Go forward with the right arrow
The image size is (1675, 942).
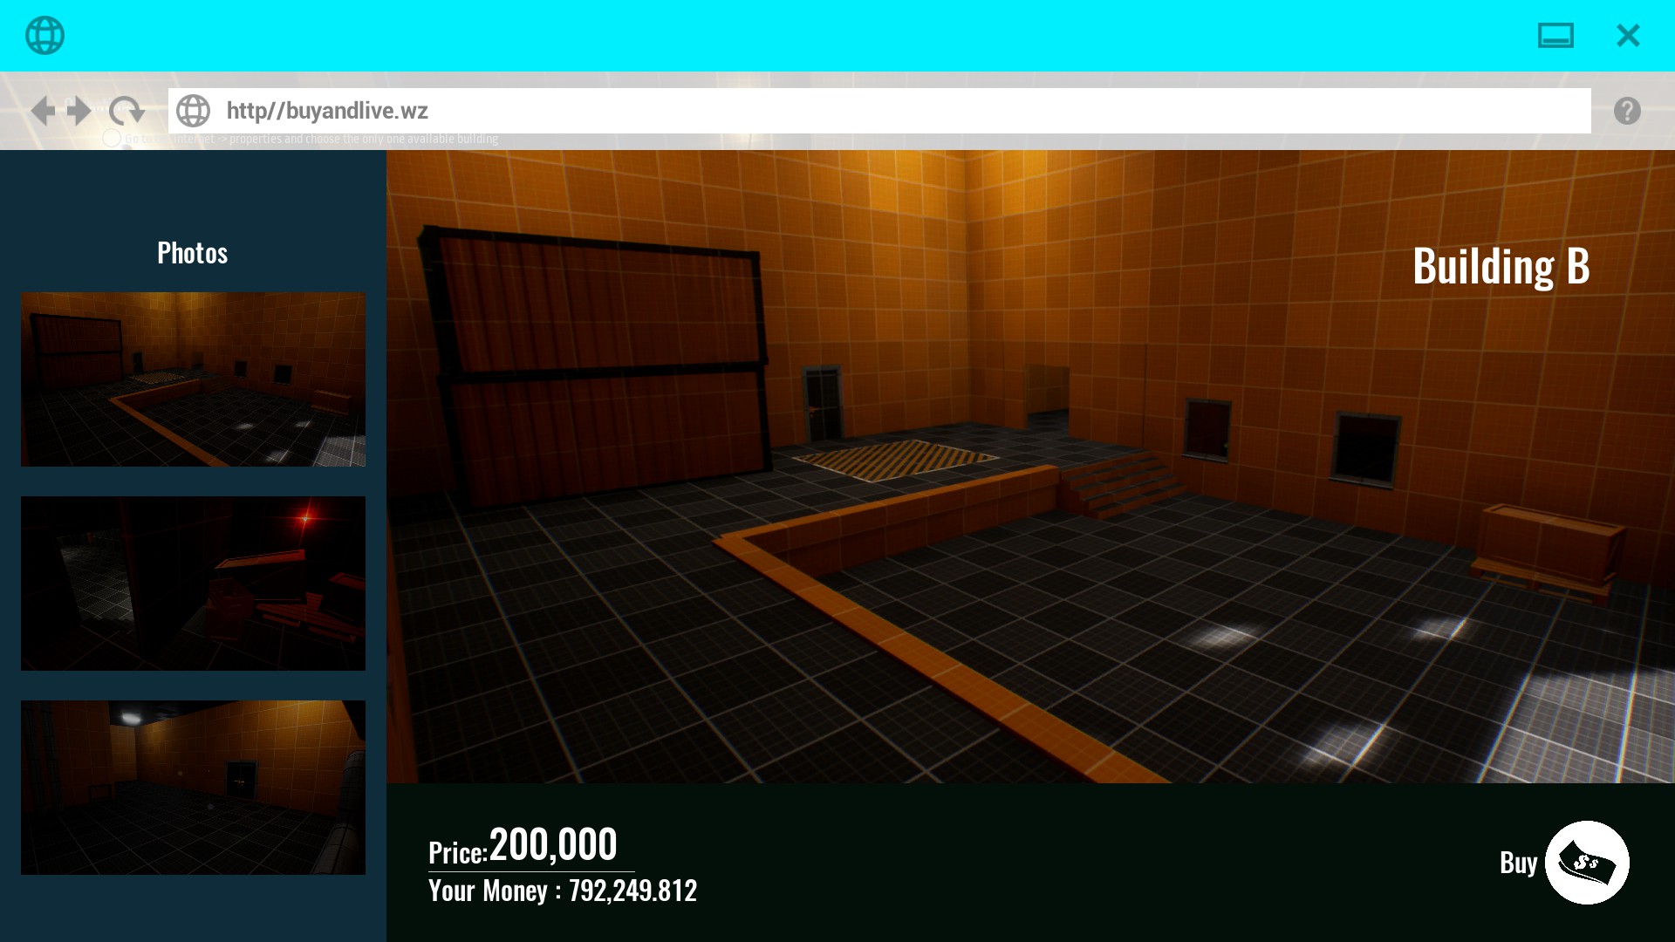tap(79, 111)
